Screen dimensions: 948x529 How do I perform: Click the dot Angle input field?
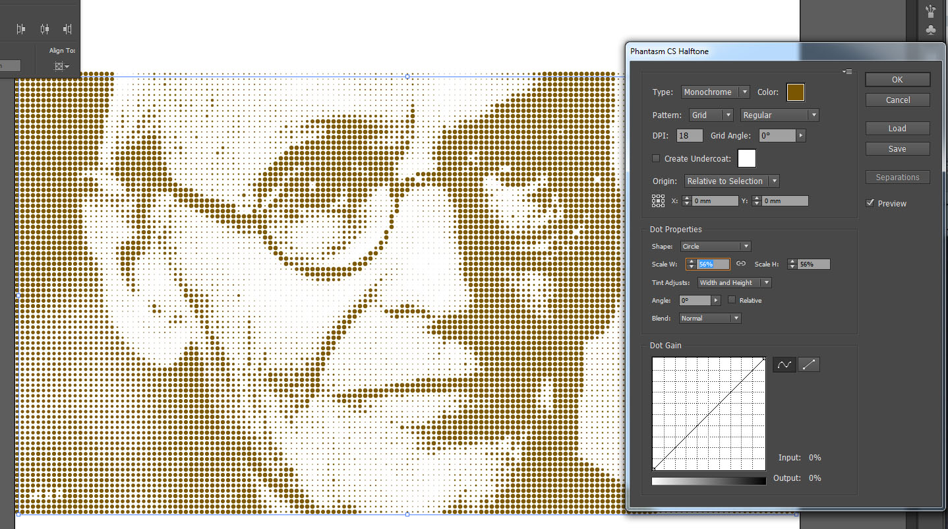tap(696, 300)
